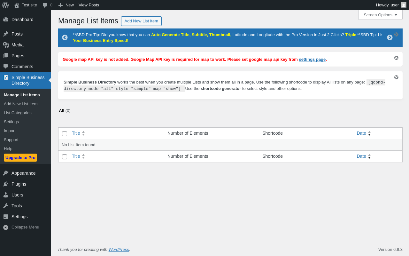Click the Collapse Menu arrow icon
The height and width of the screenshot is (256, 409).
tap(6, 227)
